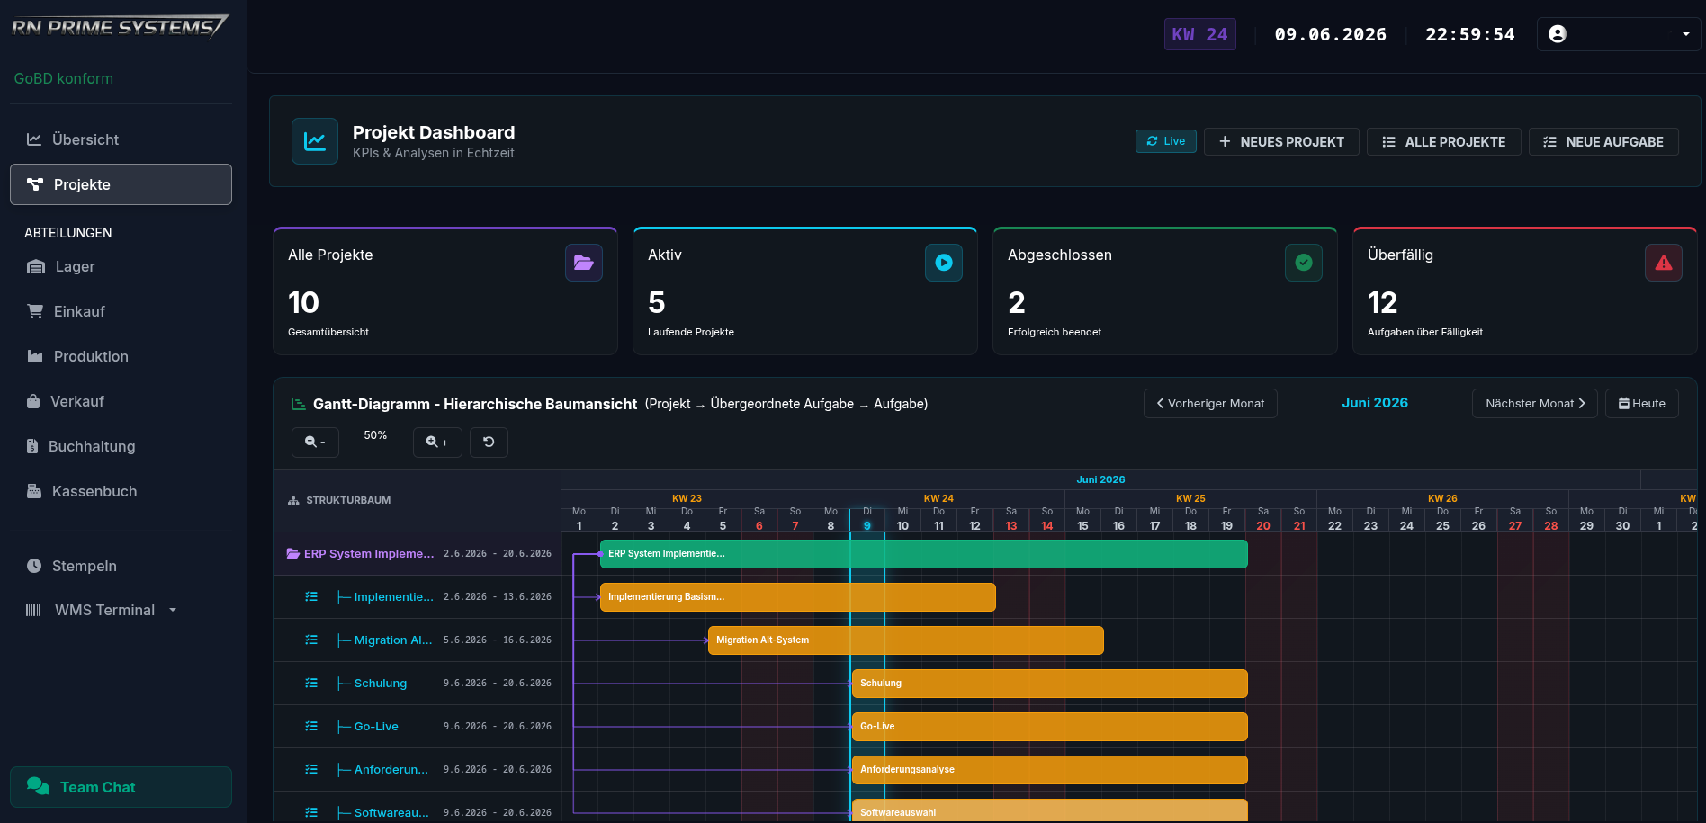The width and height of the screenshot is (1706, 823).
Task: Click the KW 24 week badge
Action: click(x=1199, y=34)
